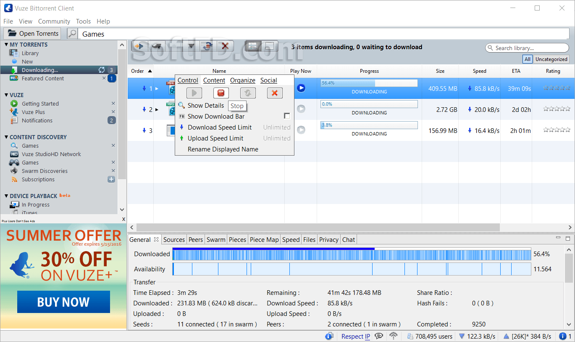This screenshot has height=342, width=575.
Task: Open the toolbar down-arrow dropdown
Action: coord(191,46)
